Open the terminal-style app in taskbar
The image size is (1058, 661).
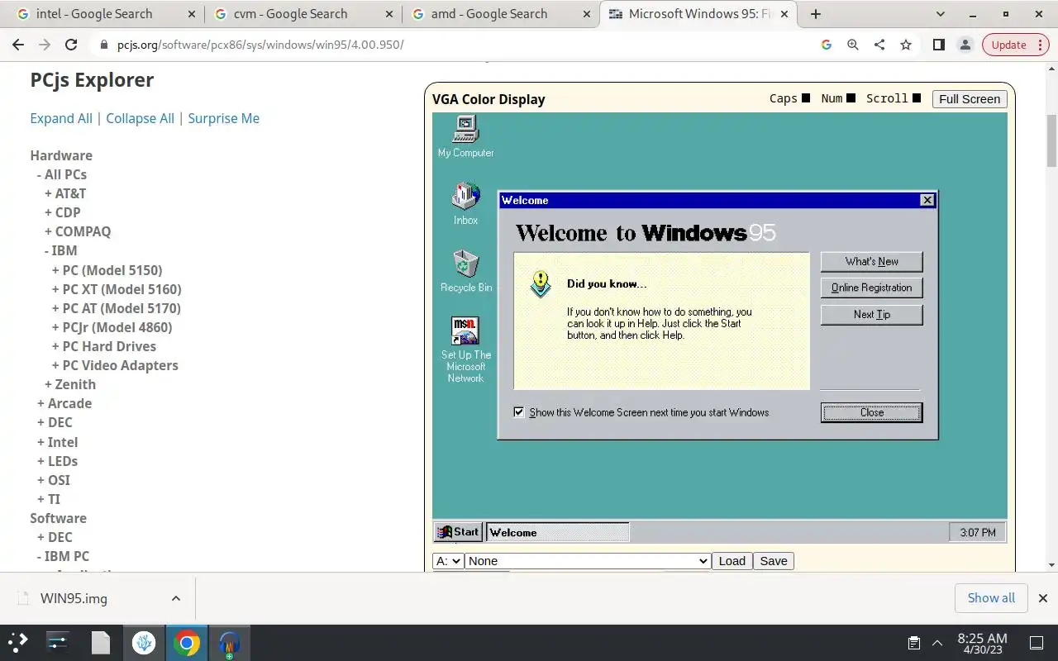click(x=58, y=643)
